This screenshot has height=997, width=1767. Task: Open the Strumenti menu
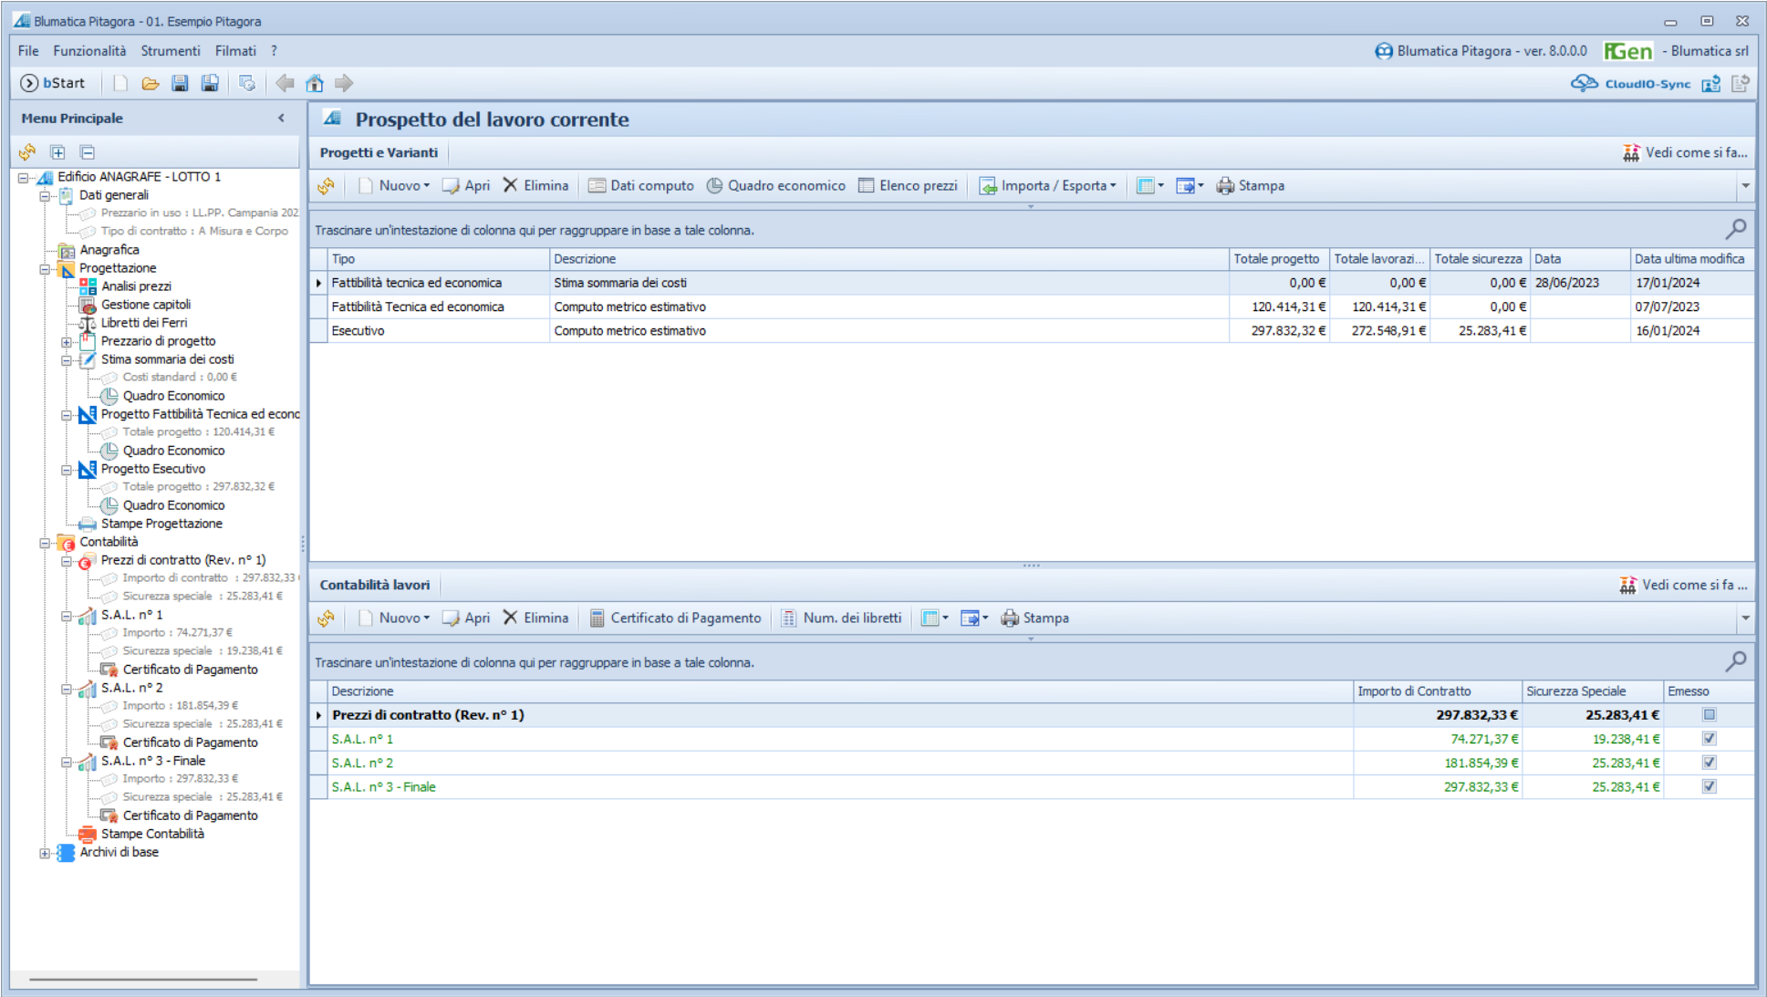click(x=170, y=51)
